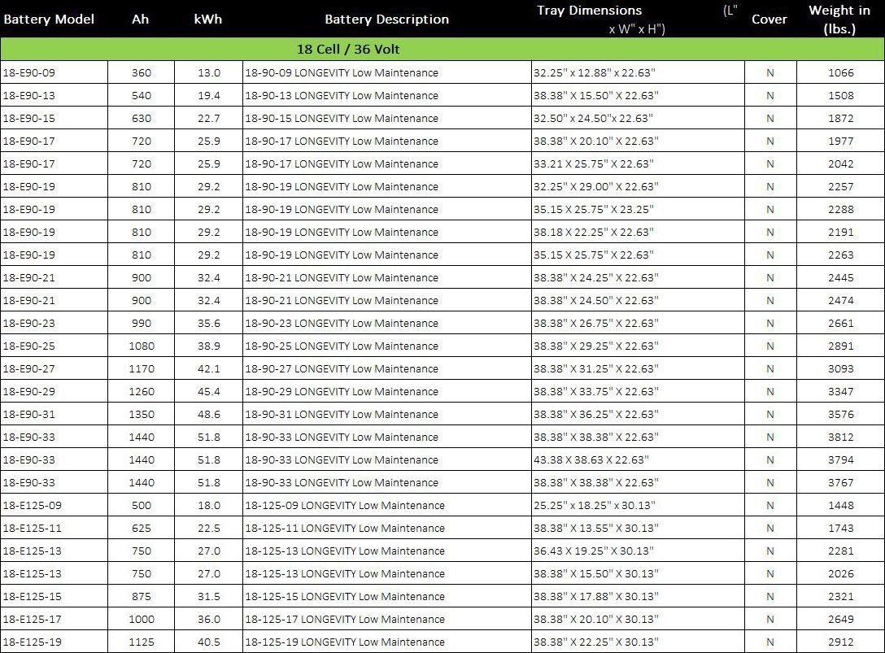The image size is (885, 653).
Task: Select kWh value 19.4
Action: (209, 95)
